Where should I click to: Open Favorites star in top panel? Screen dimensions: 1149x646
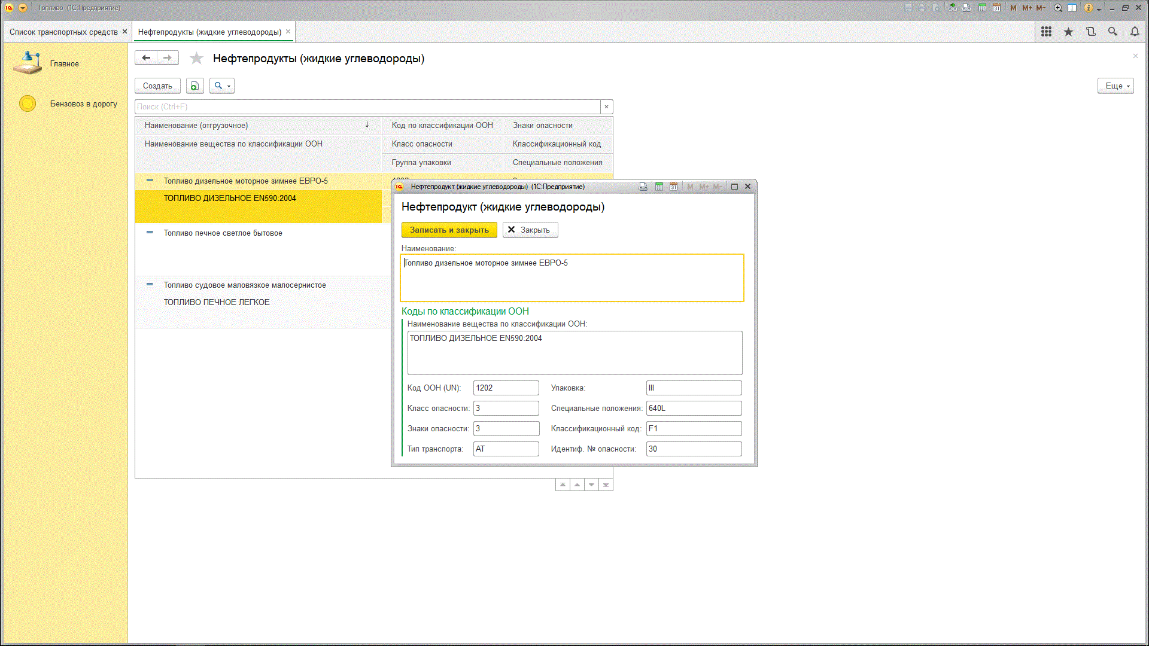1068,32
